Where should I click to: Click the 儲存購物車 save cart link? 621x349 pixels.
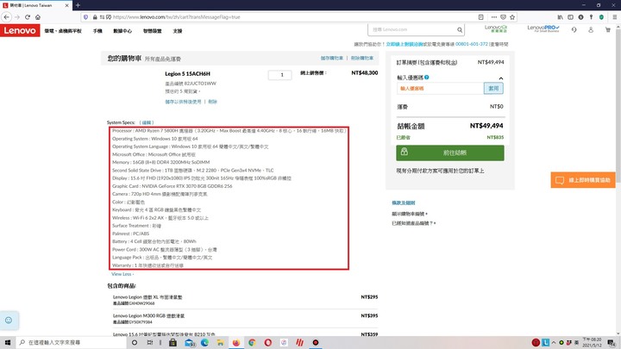[x=332, y=59]
